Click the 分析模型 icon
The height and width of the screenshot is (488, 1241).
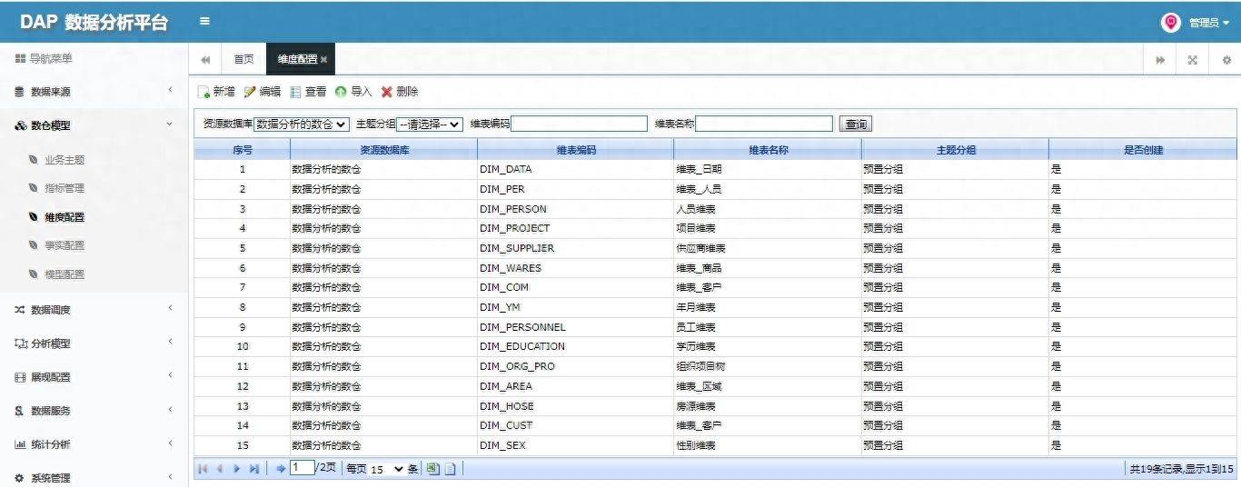point(21,344)
